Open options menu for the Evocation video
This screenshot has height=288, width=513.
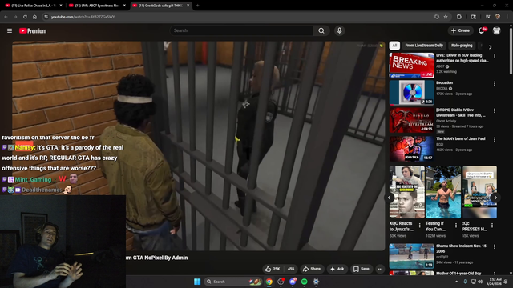point(495,83)
